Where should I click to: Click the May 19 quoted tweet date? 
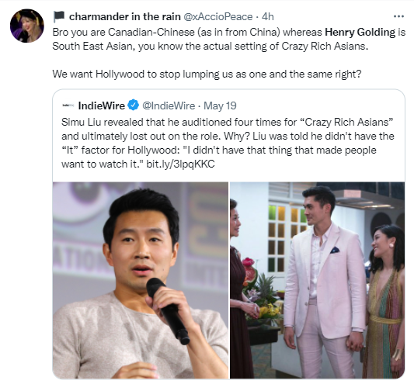pyautogui.click(x=220, y=106)
